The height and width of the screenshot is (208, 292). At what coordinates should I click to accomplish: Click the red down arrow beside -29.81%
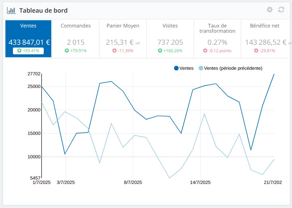pyautogui.click(x=256, y=51)
